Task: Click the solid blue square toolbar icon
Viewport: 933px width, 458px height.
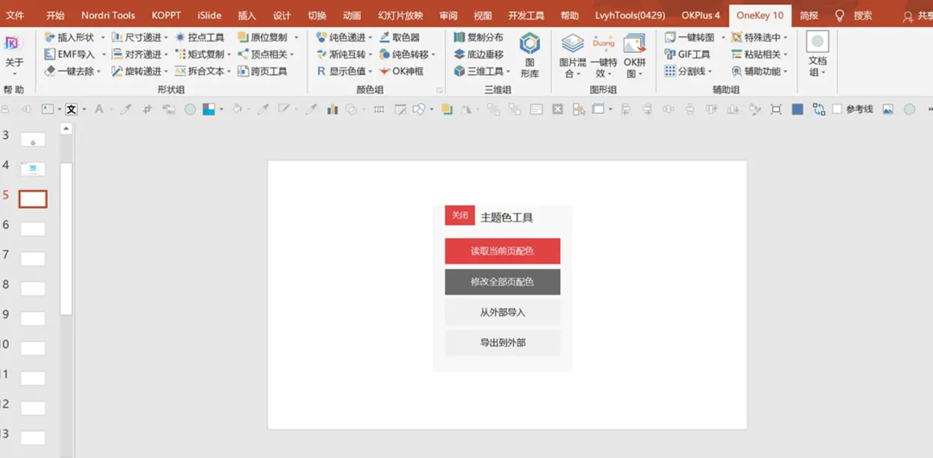Action: click(x=797, y=110)
